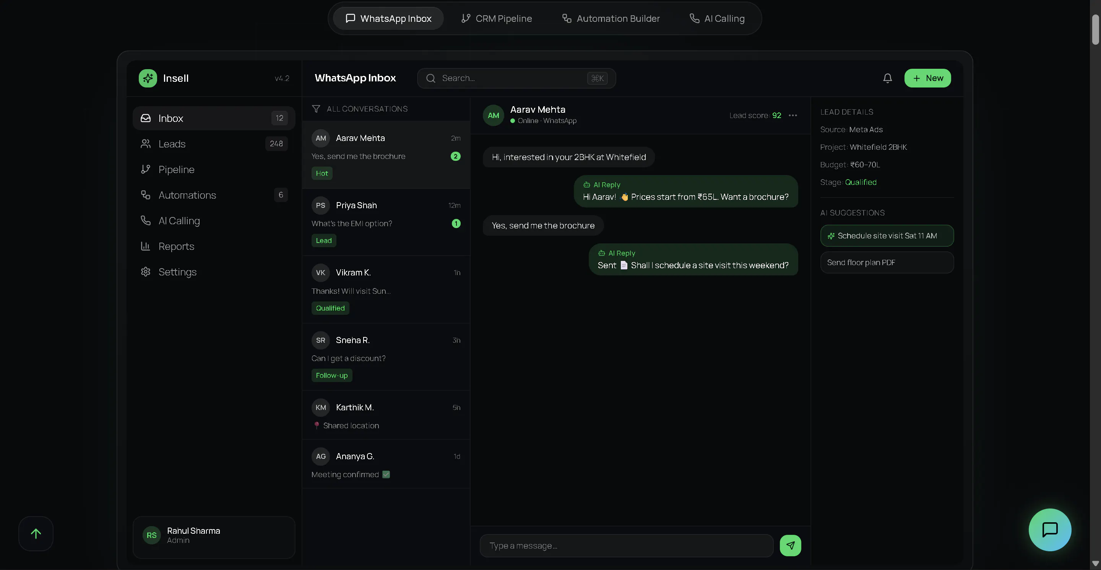Screen dimensions: 1101x570
Task: Click Schedule site visit Sat 11 AM suggestion
Action: click(x=887, y=236)
